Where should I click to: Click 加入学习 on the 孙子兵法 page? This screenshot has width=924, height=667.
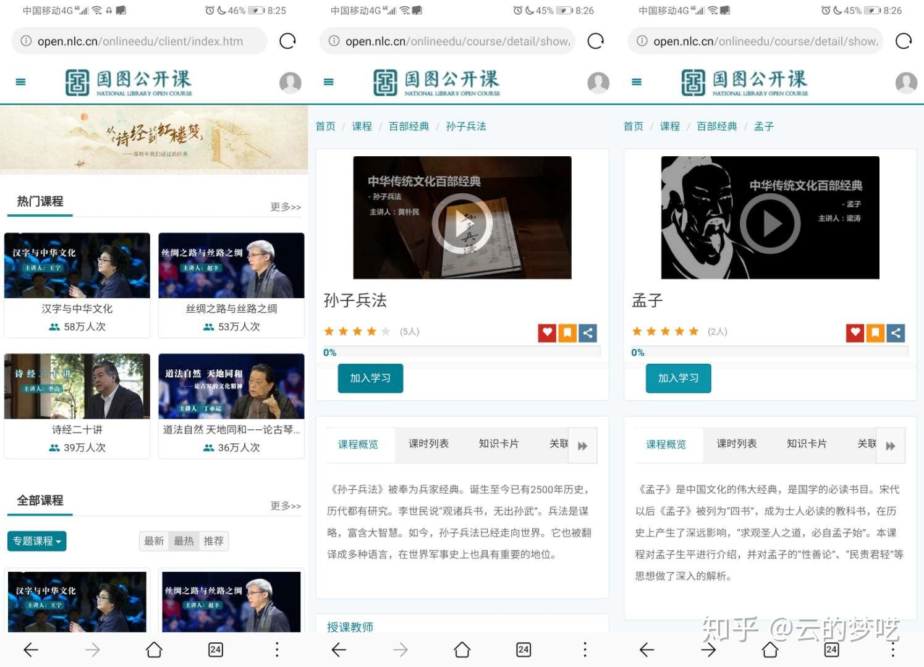(x=370, y=378)
